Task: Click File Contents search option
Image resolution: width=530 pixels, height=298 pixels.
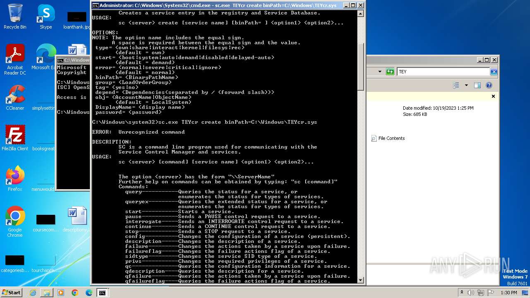Action: coord(388,138)
